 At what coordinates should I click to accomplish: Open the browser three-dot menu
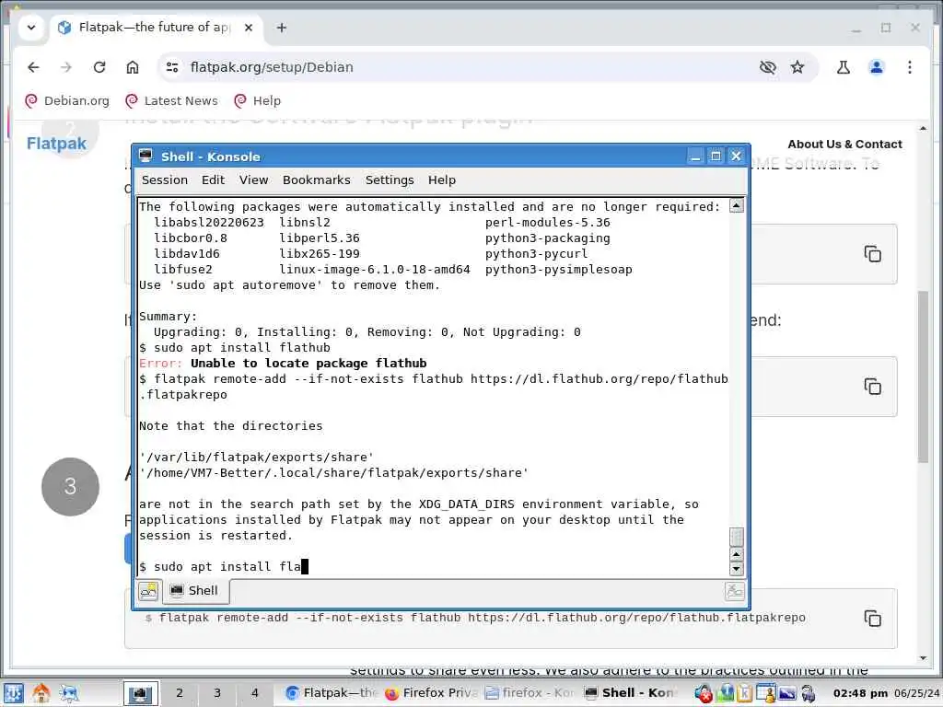(x=909, y=67)
